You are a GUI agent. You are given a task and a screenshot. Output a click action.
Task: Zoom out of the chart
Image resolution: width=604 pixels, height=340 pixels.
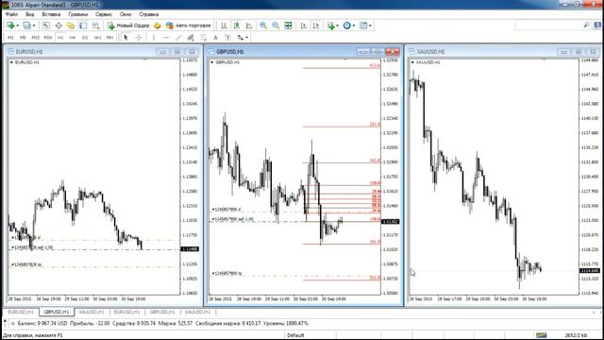276,25
